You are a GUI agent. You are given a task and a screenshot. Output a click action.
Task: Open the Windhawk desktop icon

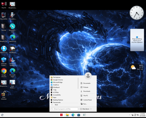point(12,49)
